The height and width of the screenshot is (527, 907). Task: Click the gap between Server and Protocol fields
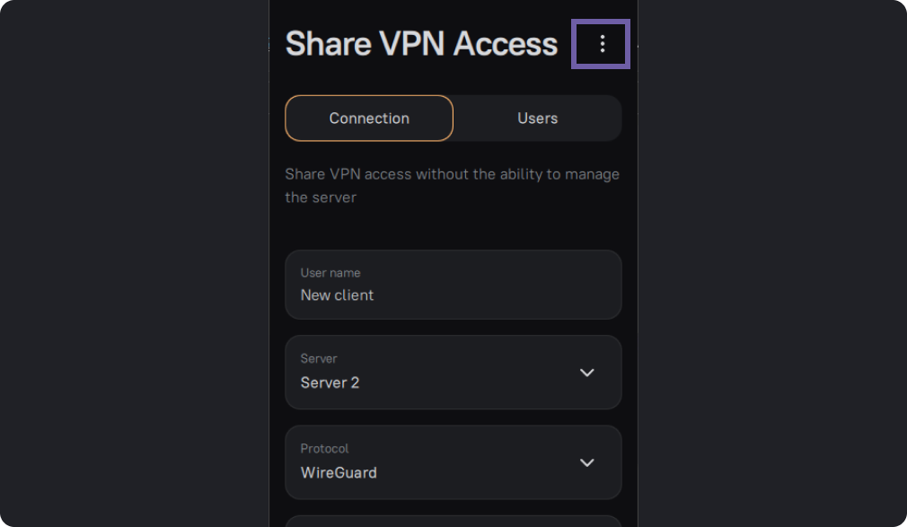click(453, 417)
